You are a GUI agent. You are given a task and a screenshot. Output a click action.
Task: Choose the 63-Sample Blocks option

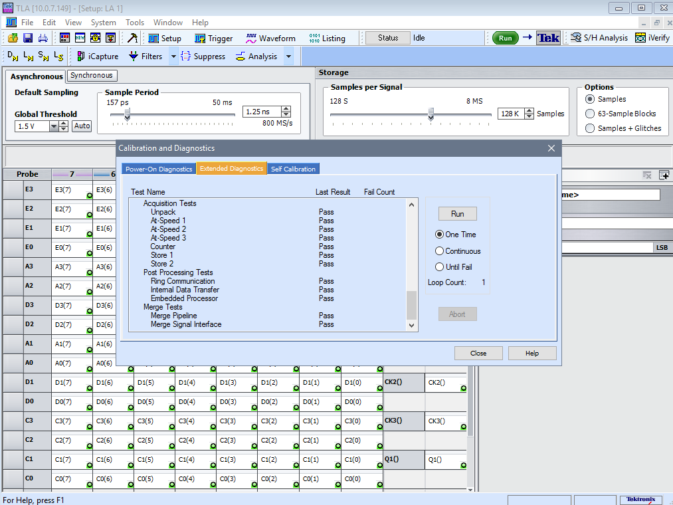[x=589, y=114]
